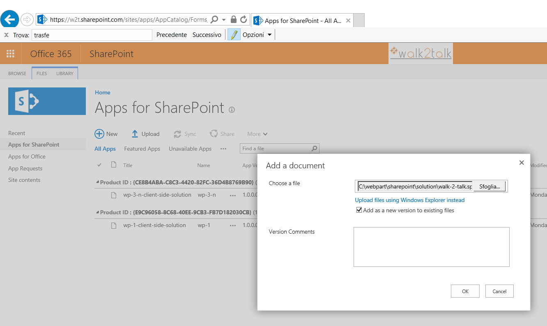Click the New plus icon
The image size is (547, 326).
click(x=99, y=134)
